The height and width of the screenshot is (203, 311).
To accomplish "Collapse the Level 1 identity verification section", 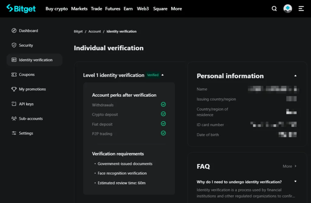I will coord(163,75).
